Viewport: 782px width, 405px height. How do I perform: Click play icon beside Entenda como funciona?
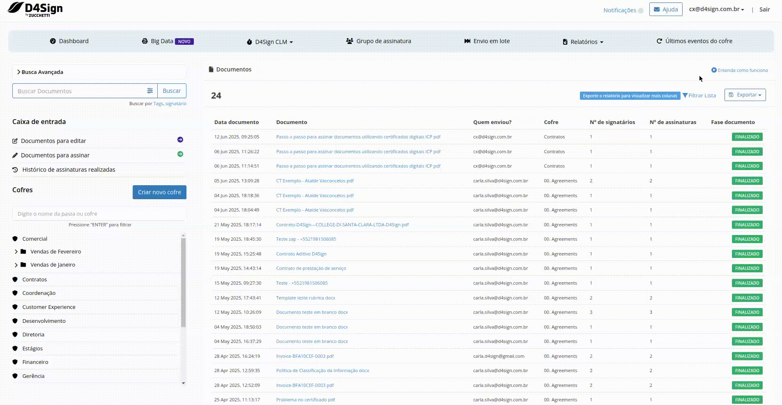pos(714,70)
